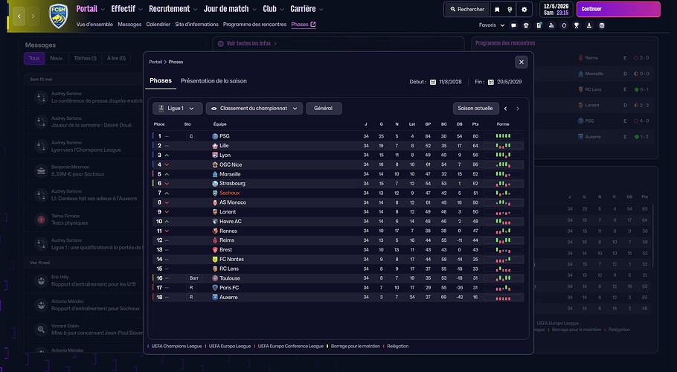The width and height of the screenshot is (677, 372).
Task: Open the calendar icon for Fin date
Action: 491,82
